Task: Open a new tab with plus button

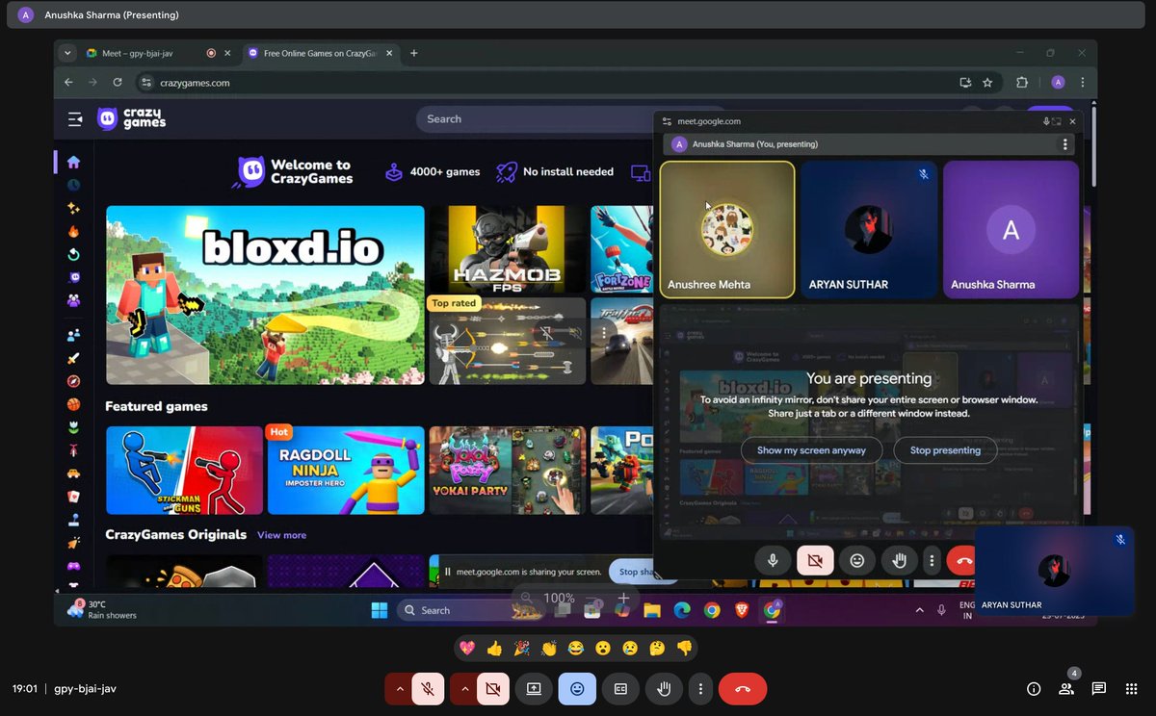Action: point(414,53)
